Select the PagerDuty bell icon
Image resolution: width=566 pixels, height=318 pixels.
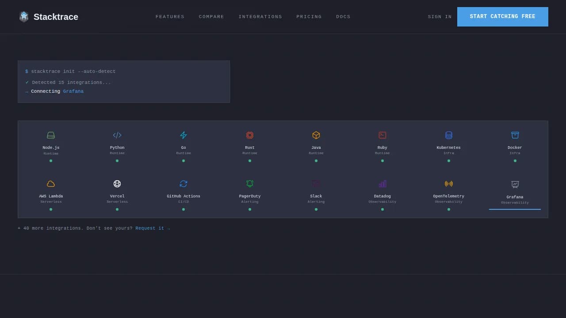(x=250, y=184)
